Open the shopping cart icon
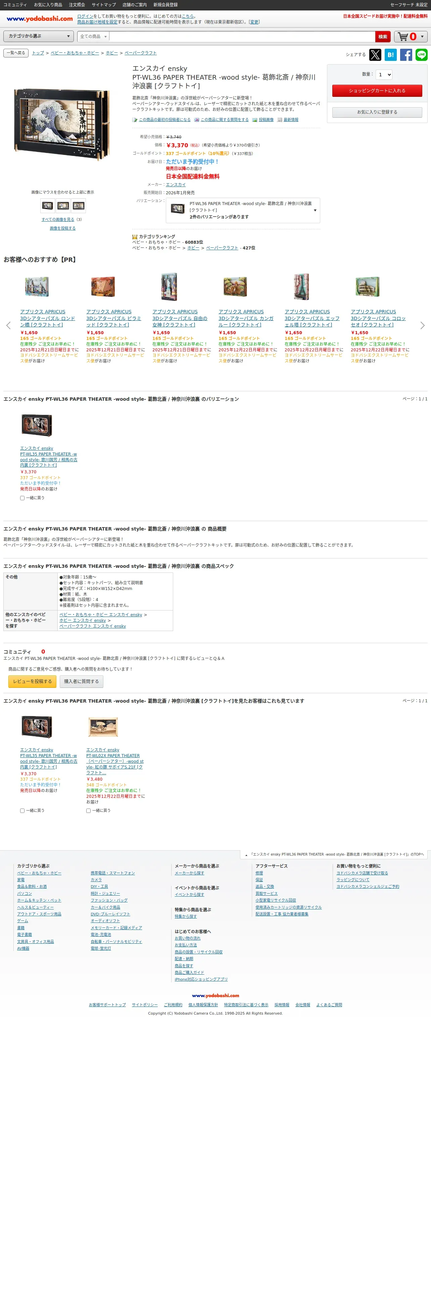This screenshot has height=1295, width=431. coord(403,37)
